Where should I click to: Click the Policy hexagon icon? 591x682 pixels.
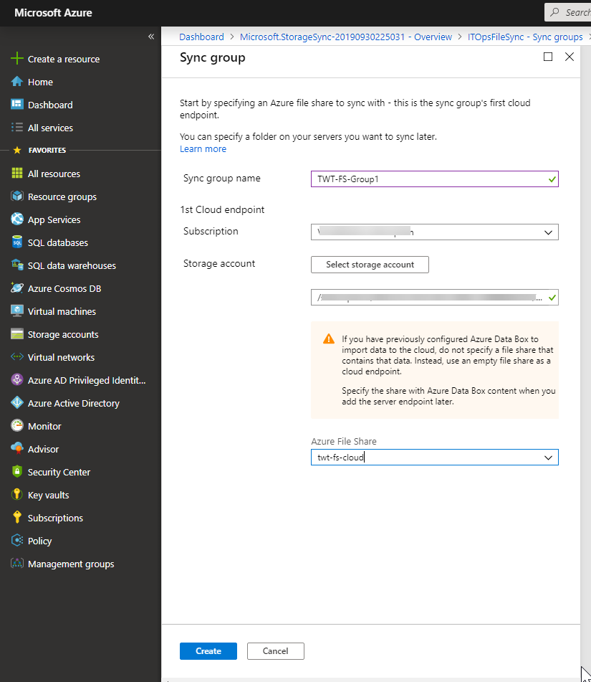[17, 540]
